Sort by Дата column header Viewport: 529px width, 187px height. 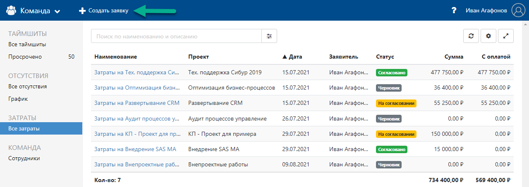click(x=292, y=57)
